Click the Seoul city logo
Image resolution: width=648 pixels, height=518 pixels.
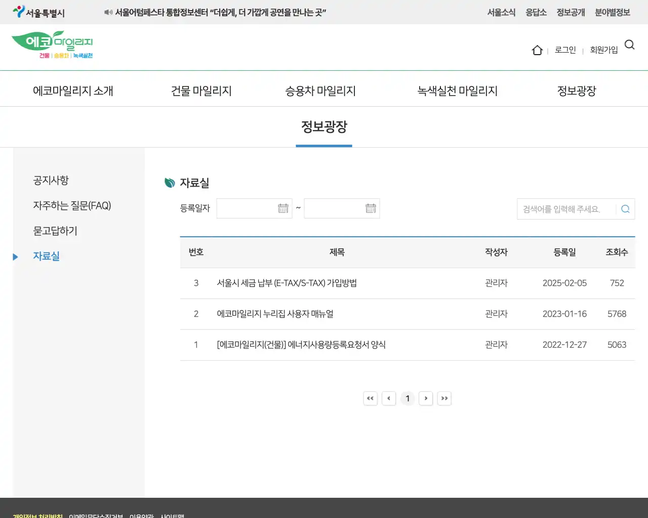pyautogui.click(x=39, y=12)
